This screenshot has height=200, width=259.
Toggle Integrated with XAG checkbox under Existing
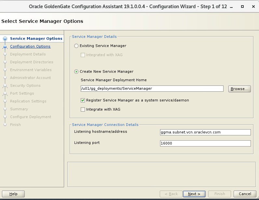83,55
